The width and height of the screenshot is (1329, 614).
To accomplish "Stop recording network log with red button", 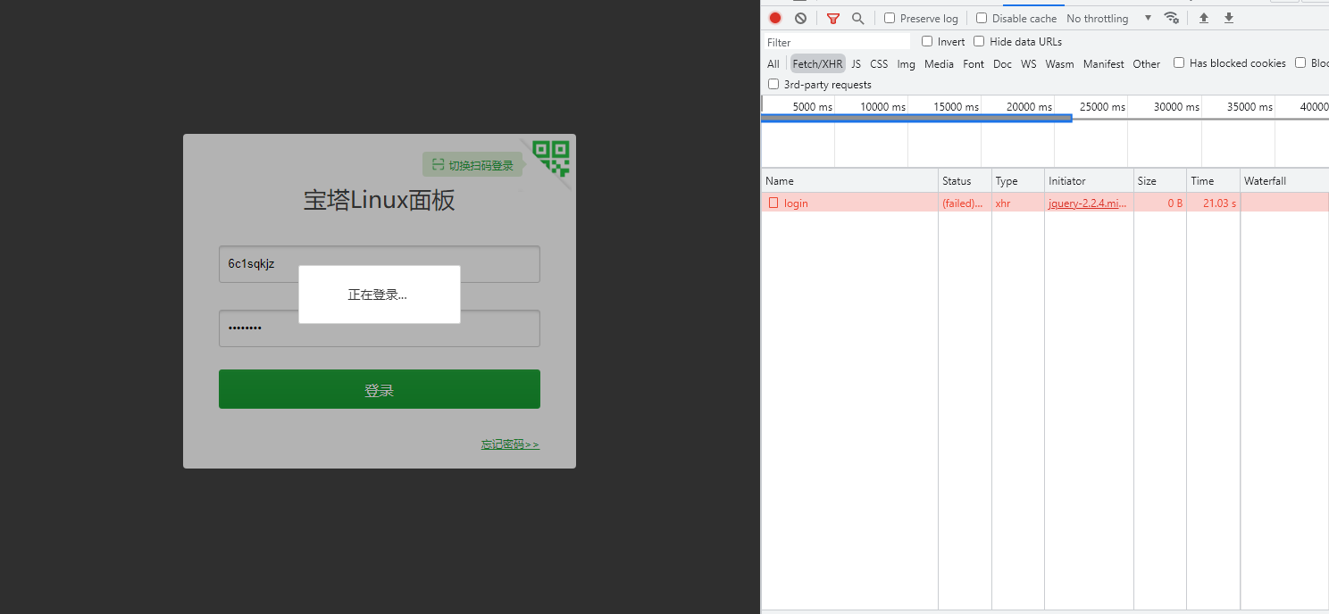I will [775, 18].
